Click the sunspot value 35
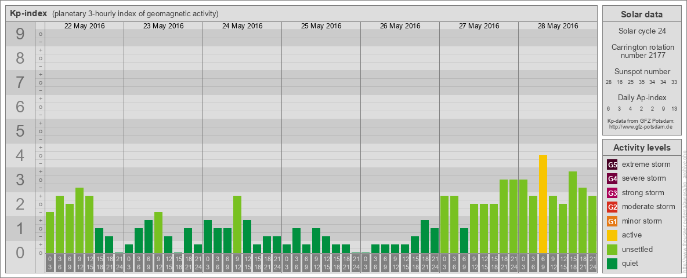The width and height of the screenshot is (687, 278). click(x=641, y=82)
